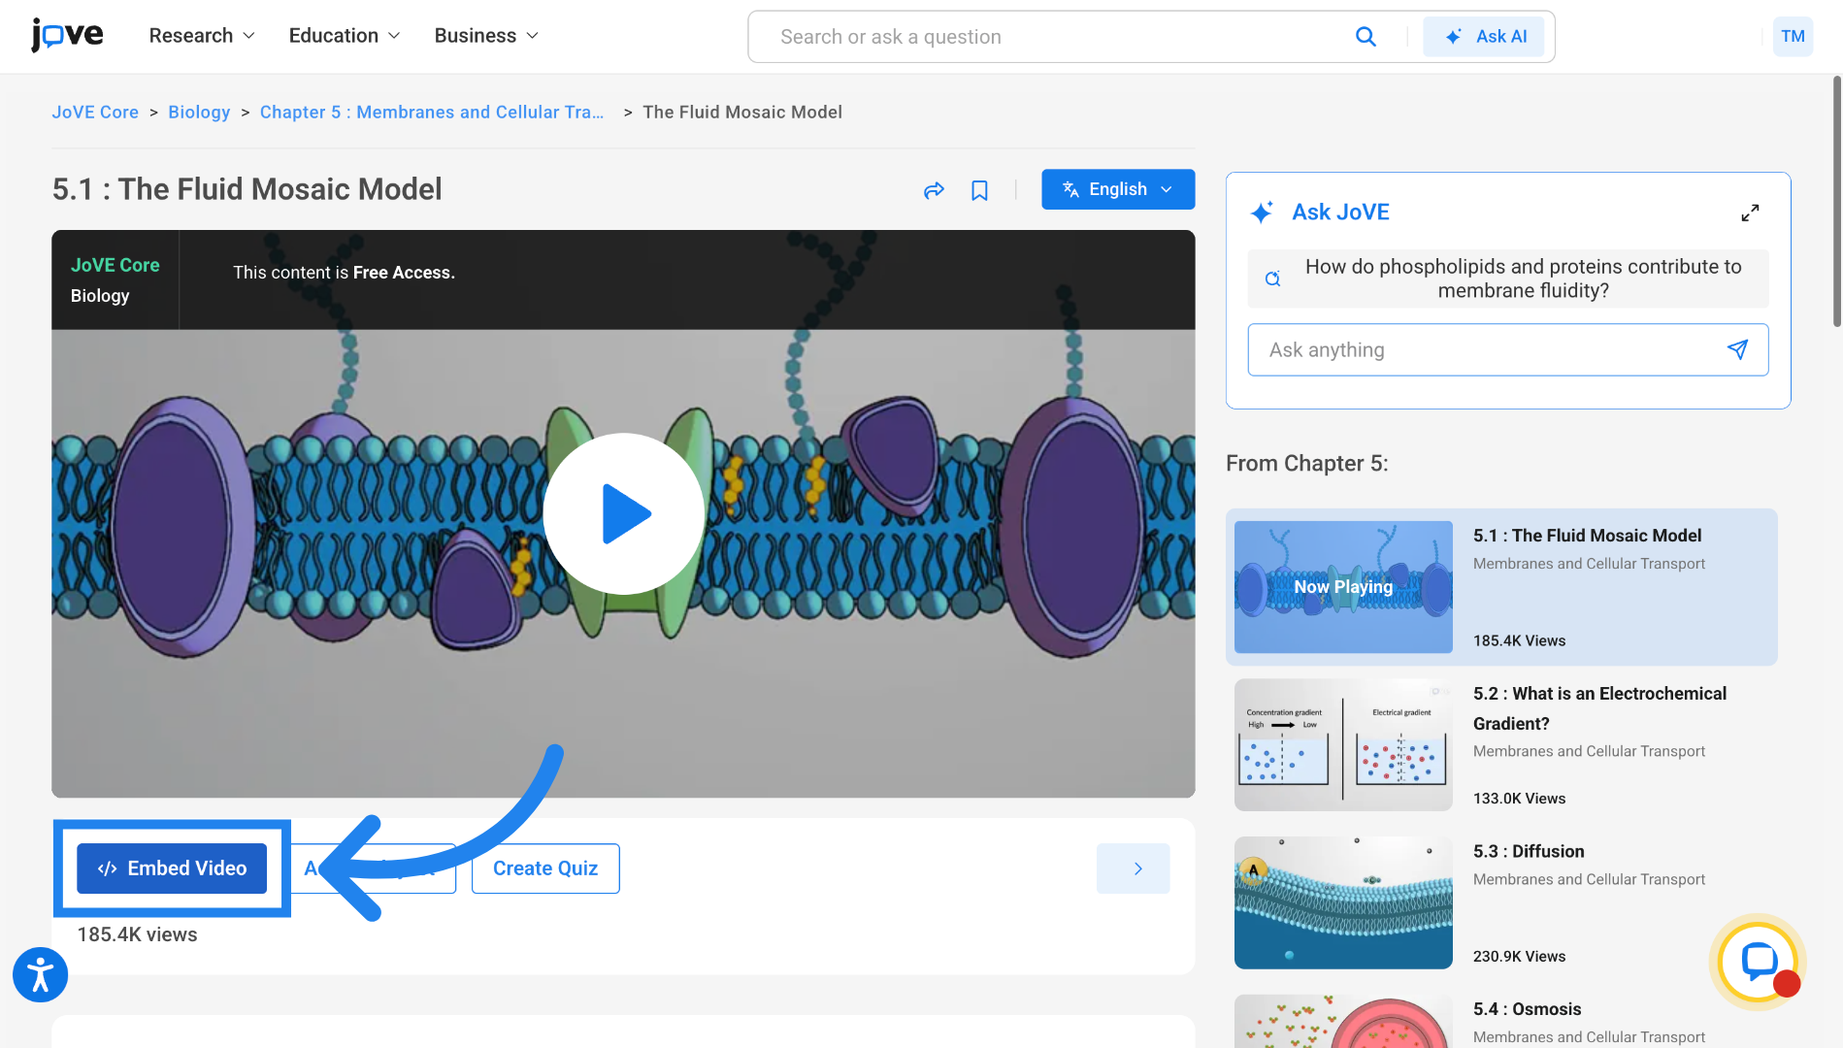Click the Ask AI button

click(x=1484, y=37)
